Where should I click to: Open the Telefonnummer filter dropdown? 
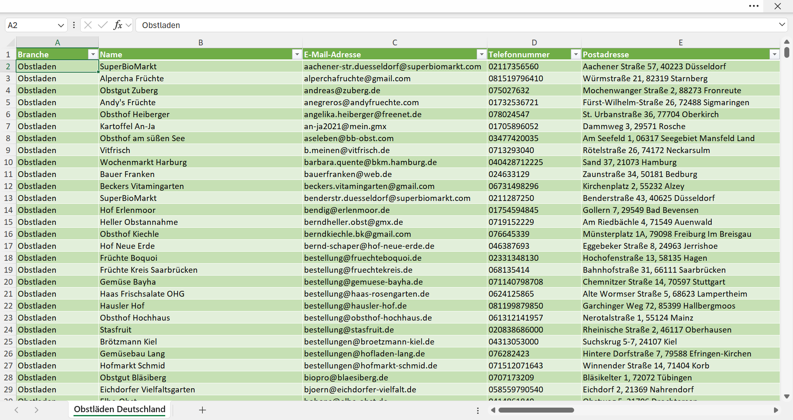576,54
